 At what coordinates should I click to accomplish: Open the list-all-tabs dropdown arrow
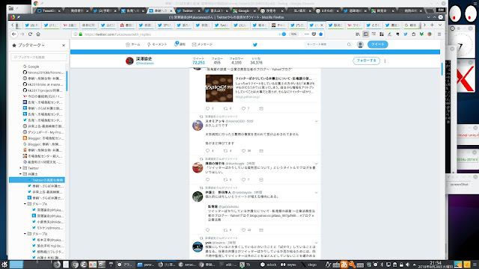440,25
